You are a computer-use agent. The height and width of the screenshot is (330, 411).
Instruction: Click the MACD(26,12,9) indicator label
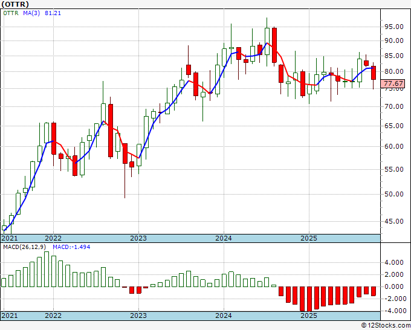[x=25, y=247]
